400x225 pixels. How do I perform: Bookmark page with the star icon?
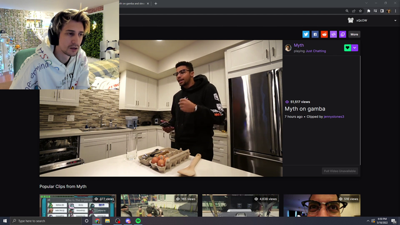pyautogui.click(x=360, y=11)
